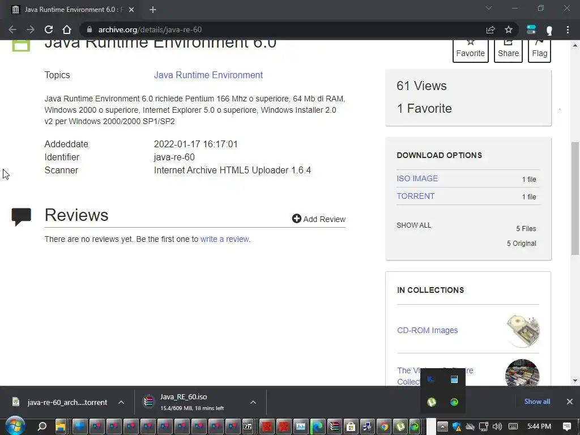580x435 pixels.
Task: Open the network tray icon
Action: (484, 427)
